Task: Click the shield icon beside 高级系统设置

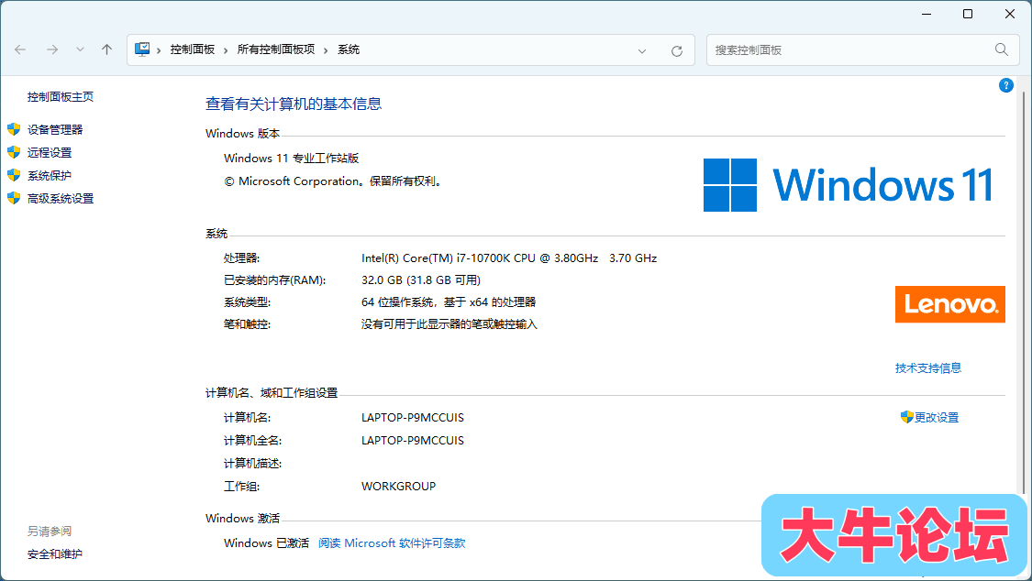Action: (x=14, y=198)
